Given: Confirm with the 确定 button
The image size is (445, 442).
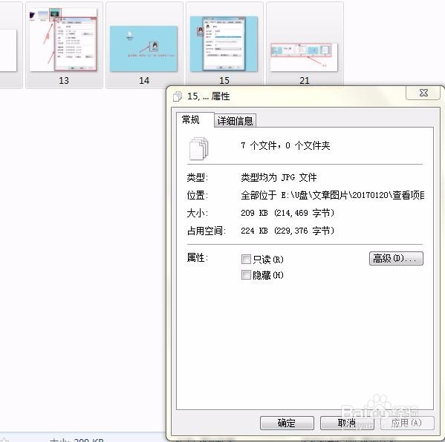Looking at the screenshot, I should click(287, 423).
